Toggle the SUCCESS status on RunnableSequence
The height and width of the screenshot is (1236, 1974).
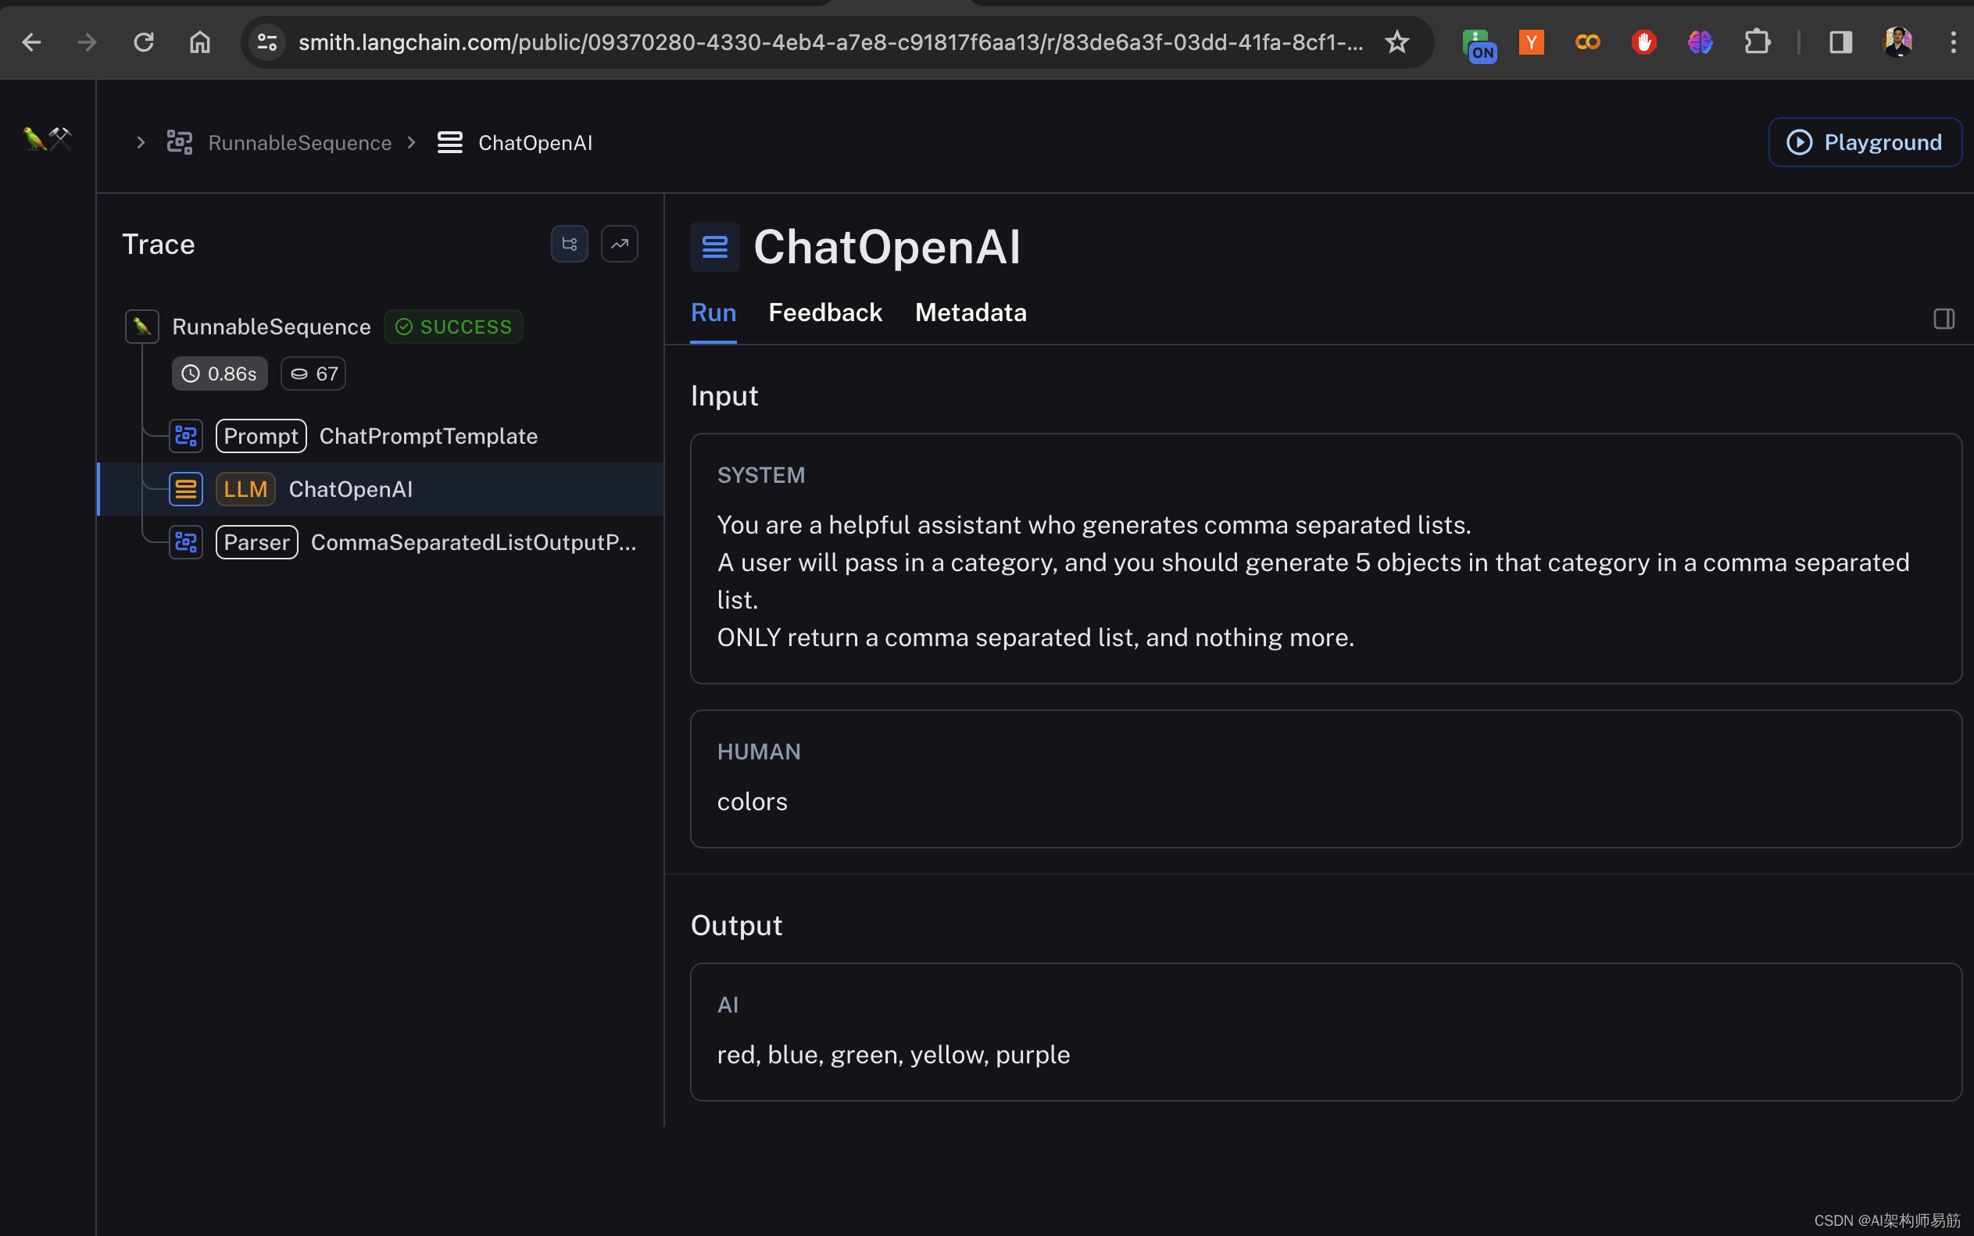pyautogui.click(x=454, y=326)
